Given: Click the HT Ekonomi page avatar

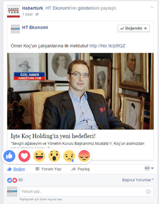Looking at the screenshot, I should [15, 29].
